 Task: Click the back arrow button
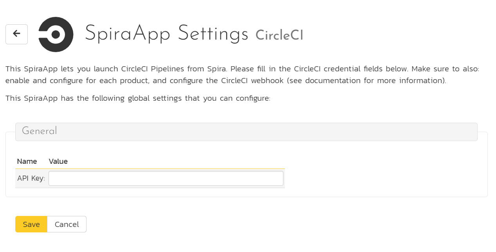[16, 34]
